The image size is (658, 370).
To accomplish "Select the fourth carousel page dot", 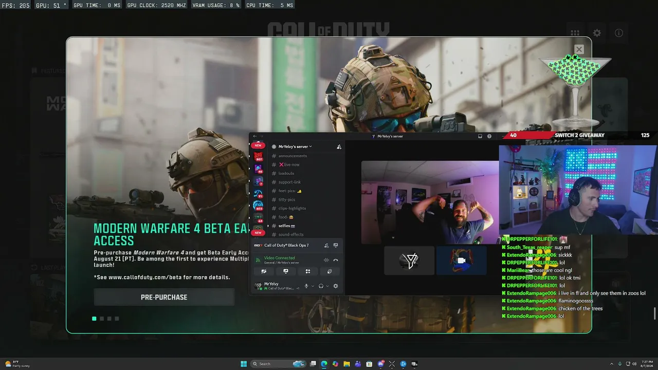I will tap(117, 319).
